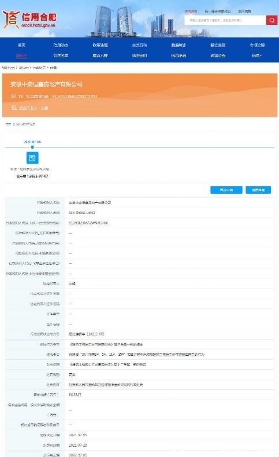Select the 统一社会信用代码 search tab

[218, 12]
